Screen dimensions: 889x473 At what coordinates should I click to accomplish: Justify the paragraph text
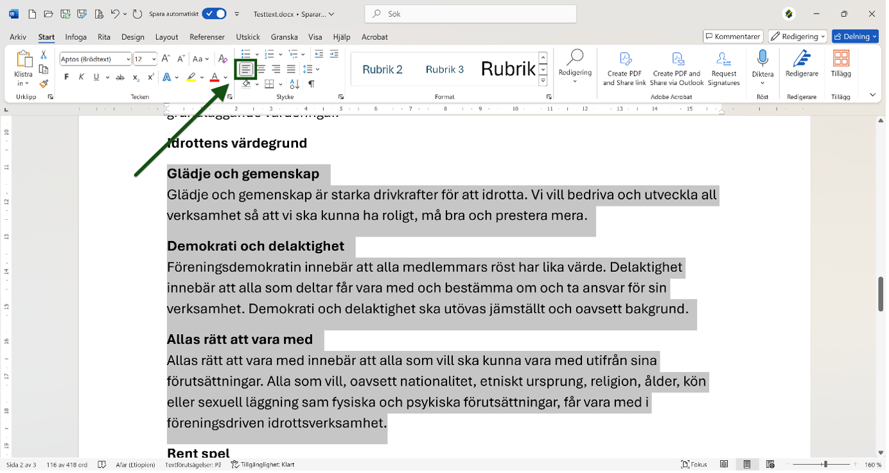(291, 69)
